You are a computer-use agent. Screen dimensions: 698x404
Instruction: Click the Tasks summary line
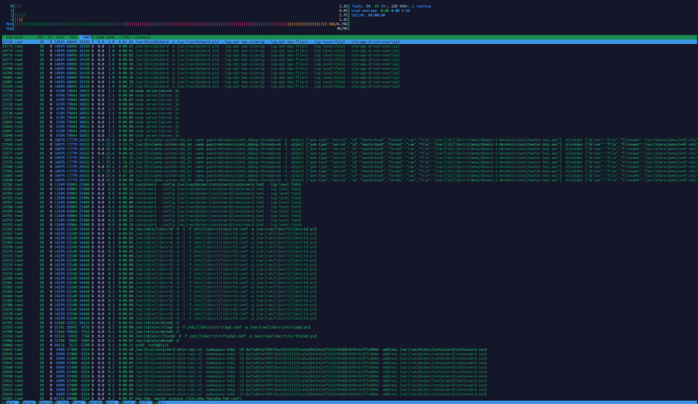391,6
